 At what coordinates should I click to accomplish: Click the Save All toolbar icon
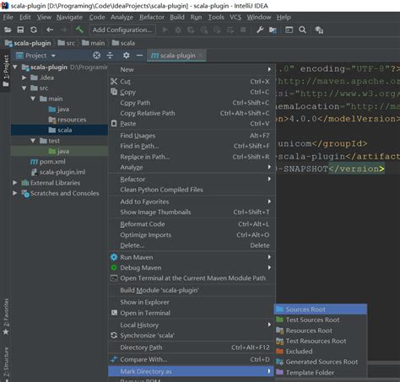20,30
